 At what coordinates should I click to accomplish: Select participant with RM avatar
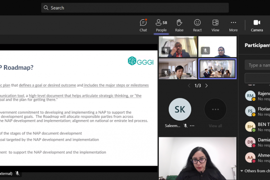tap(250, 95)
